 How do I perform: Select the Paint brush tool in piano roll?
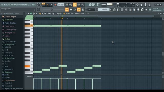pyautogui.click(x=43, y=14)
